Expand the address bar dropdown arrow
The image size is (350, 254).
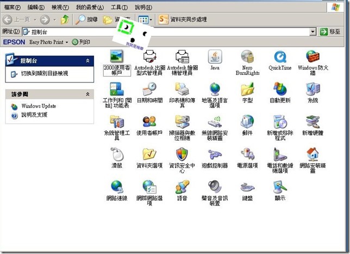pos(313,32)
